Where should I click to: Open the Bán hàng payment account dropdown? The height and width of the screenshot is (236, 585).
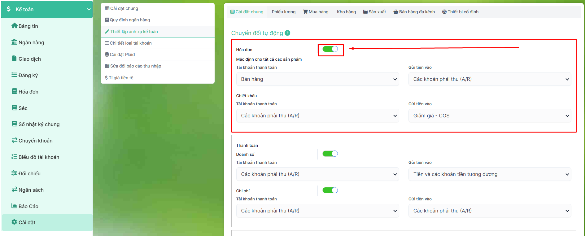point(317,79)
